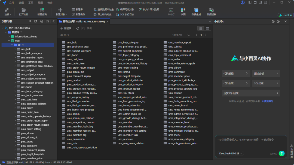Click search icon in 对象导航 panel

[30, 21]
